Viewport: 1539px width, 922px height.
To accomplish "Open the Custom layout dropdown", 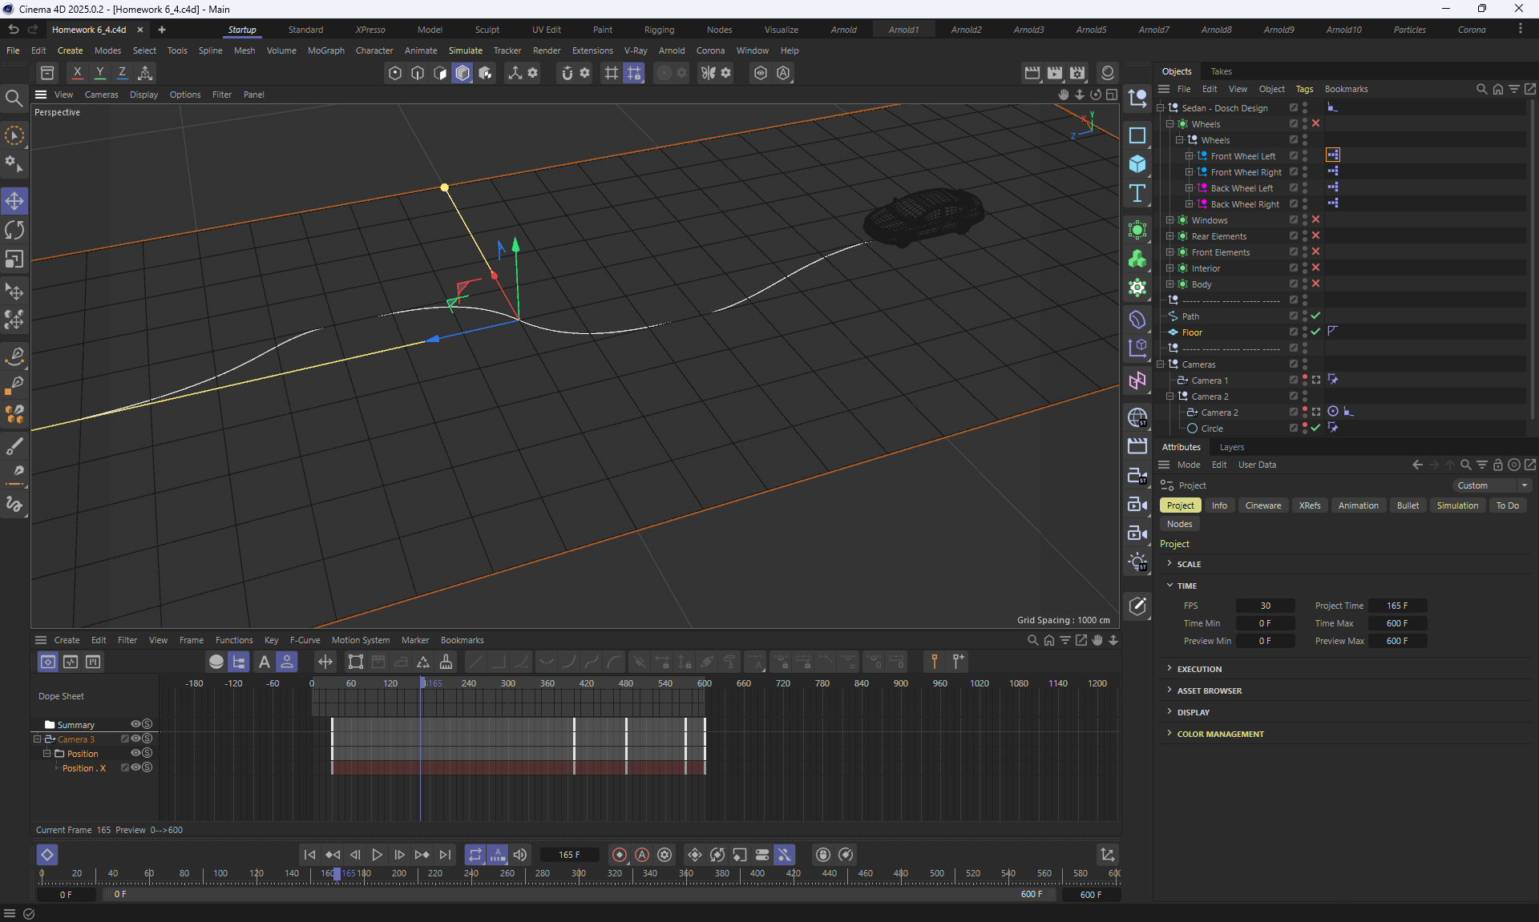I will click(1493, 485).
